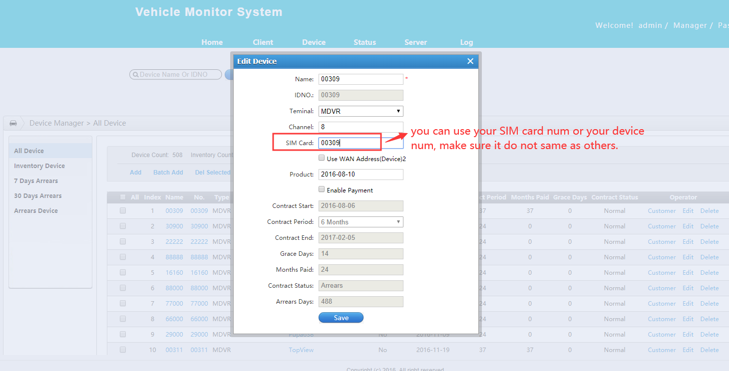Open the Terminal MDVR dropdown
The width and height of the screenshot is (729, 371).
(361, 111)
